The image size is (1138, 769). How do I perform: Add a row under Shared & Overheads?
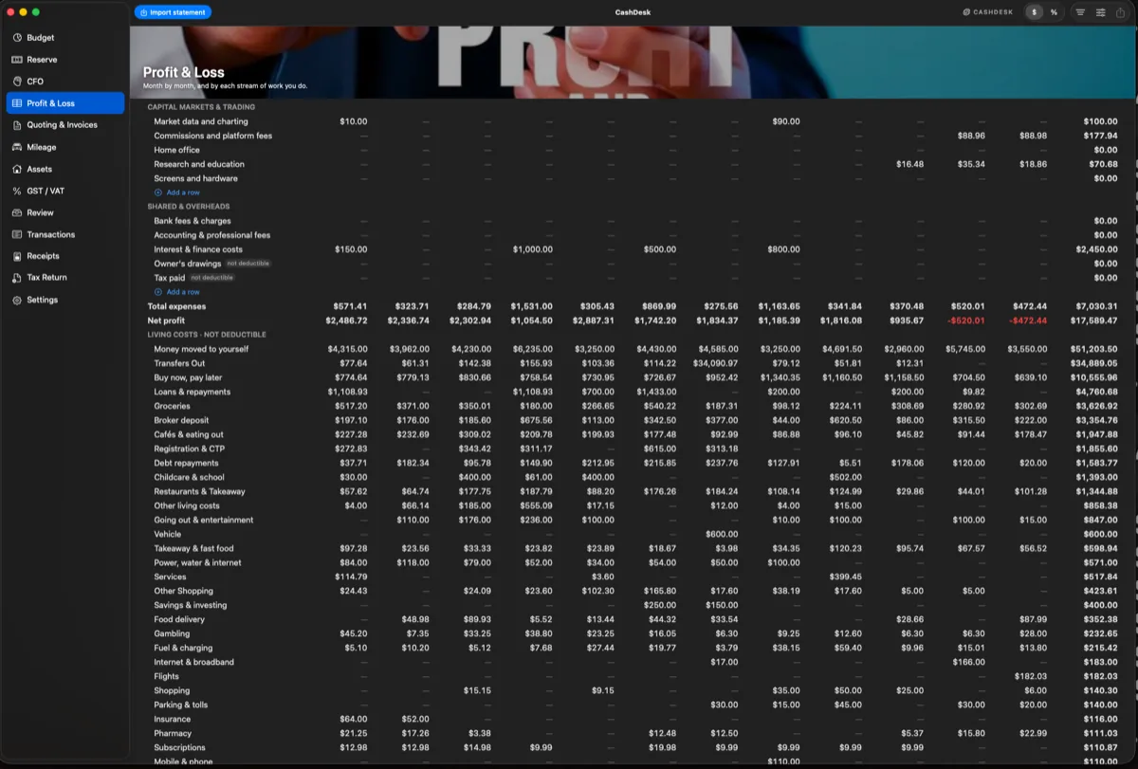tap(177, 292)
